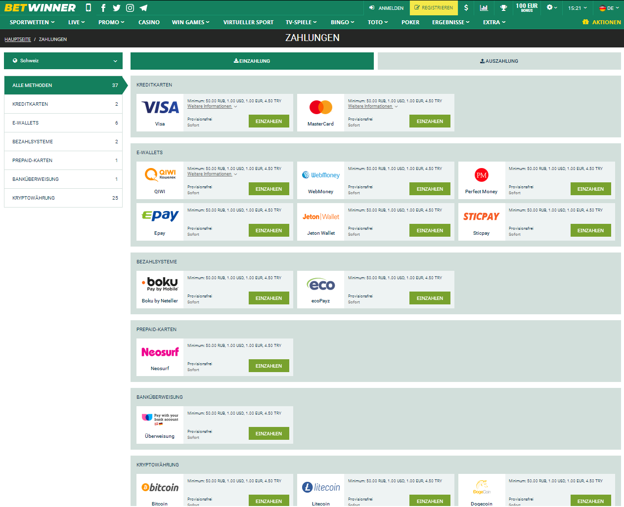Expand the Extra menu
This screenshot has height=507, width=624.
pos(494,22)
